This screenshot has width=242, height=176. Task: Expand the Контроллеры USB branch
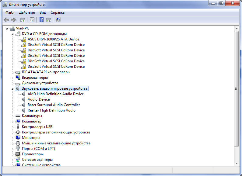click(x=13, y=127)
